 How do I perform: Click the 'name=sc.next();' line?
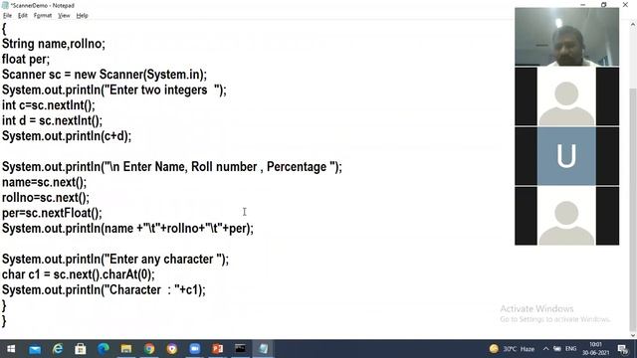(x=44, y=182)
